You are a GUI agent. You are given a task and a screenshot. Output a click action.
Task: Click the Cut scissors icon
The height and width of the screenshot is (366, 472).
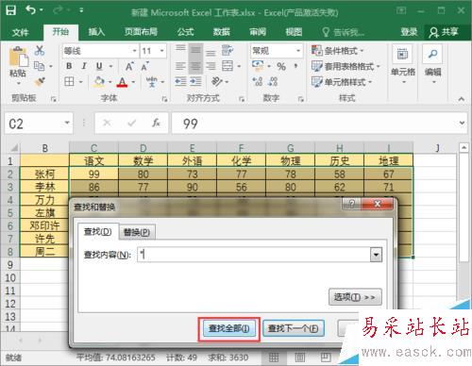(x=40, y=50)
